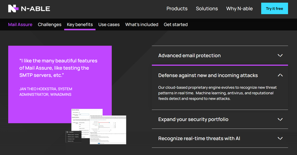Go to the Get started section

[x=176, y=24]
